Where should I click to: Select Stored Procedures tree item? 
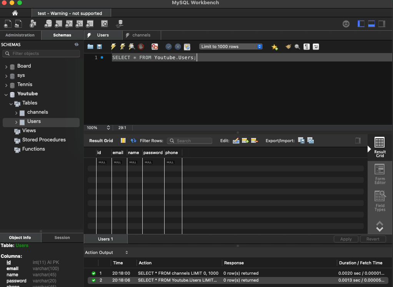[x=44, y=140]
